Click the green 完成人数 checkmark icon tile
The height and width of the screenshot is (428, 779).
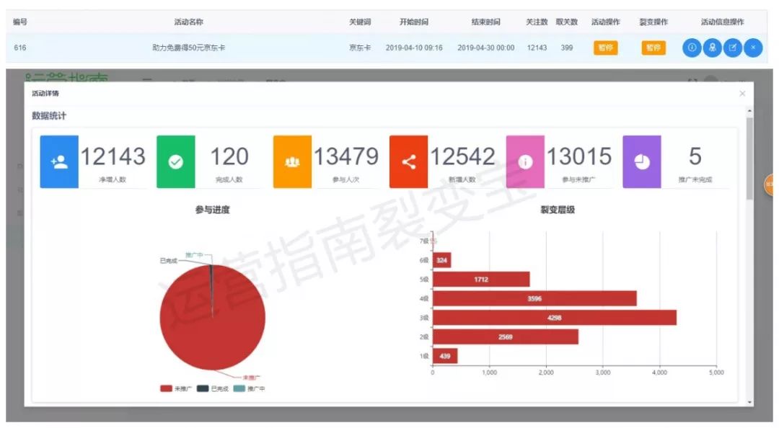point(176,162)
